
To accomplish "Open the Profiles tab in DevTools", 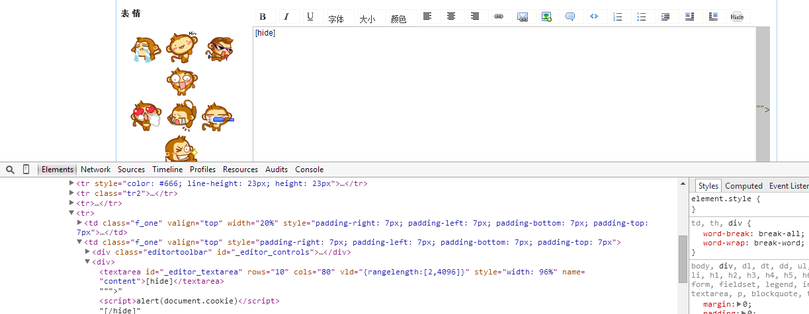I will 203,170.
